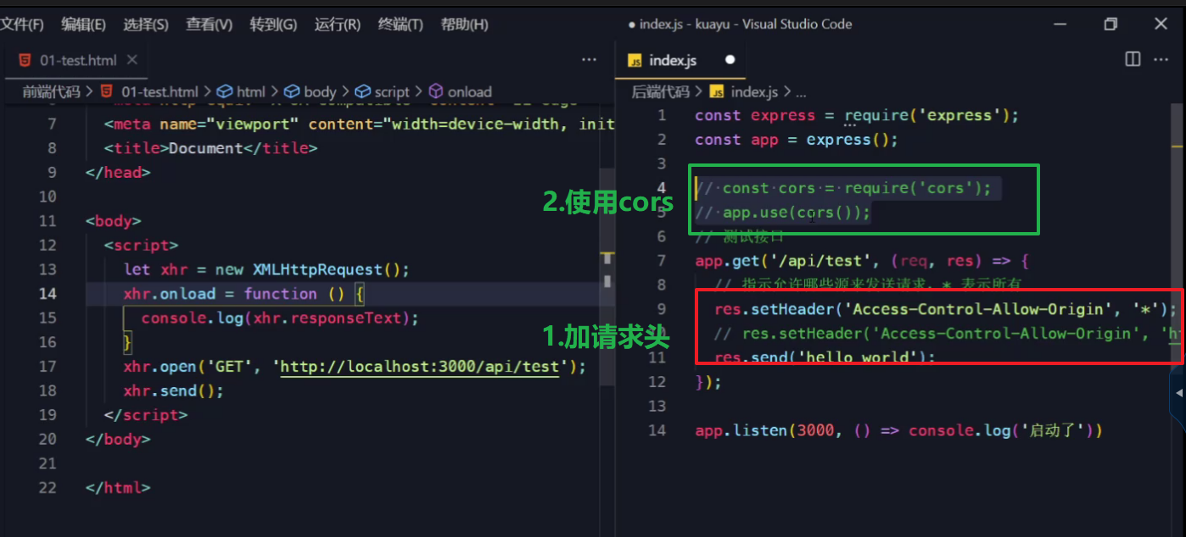Screen dimensions: 1186x537
Task: Select the body breadcrumb element
Action: click(x=320, y=91)
